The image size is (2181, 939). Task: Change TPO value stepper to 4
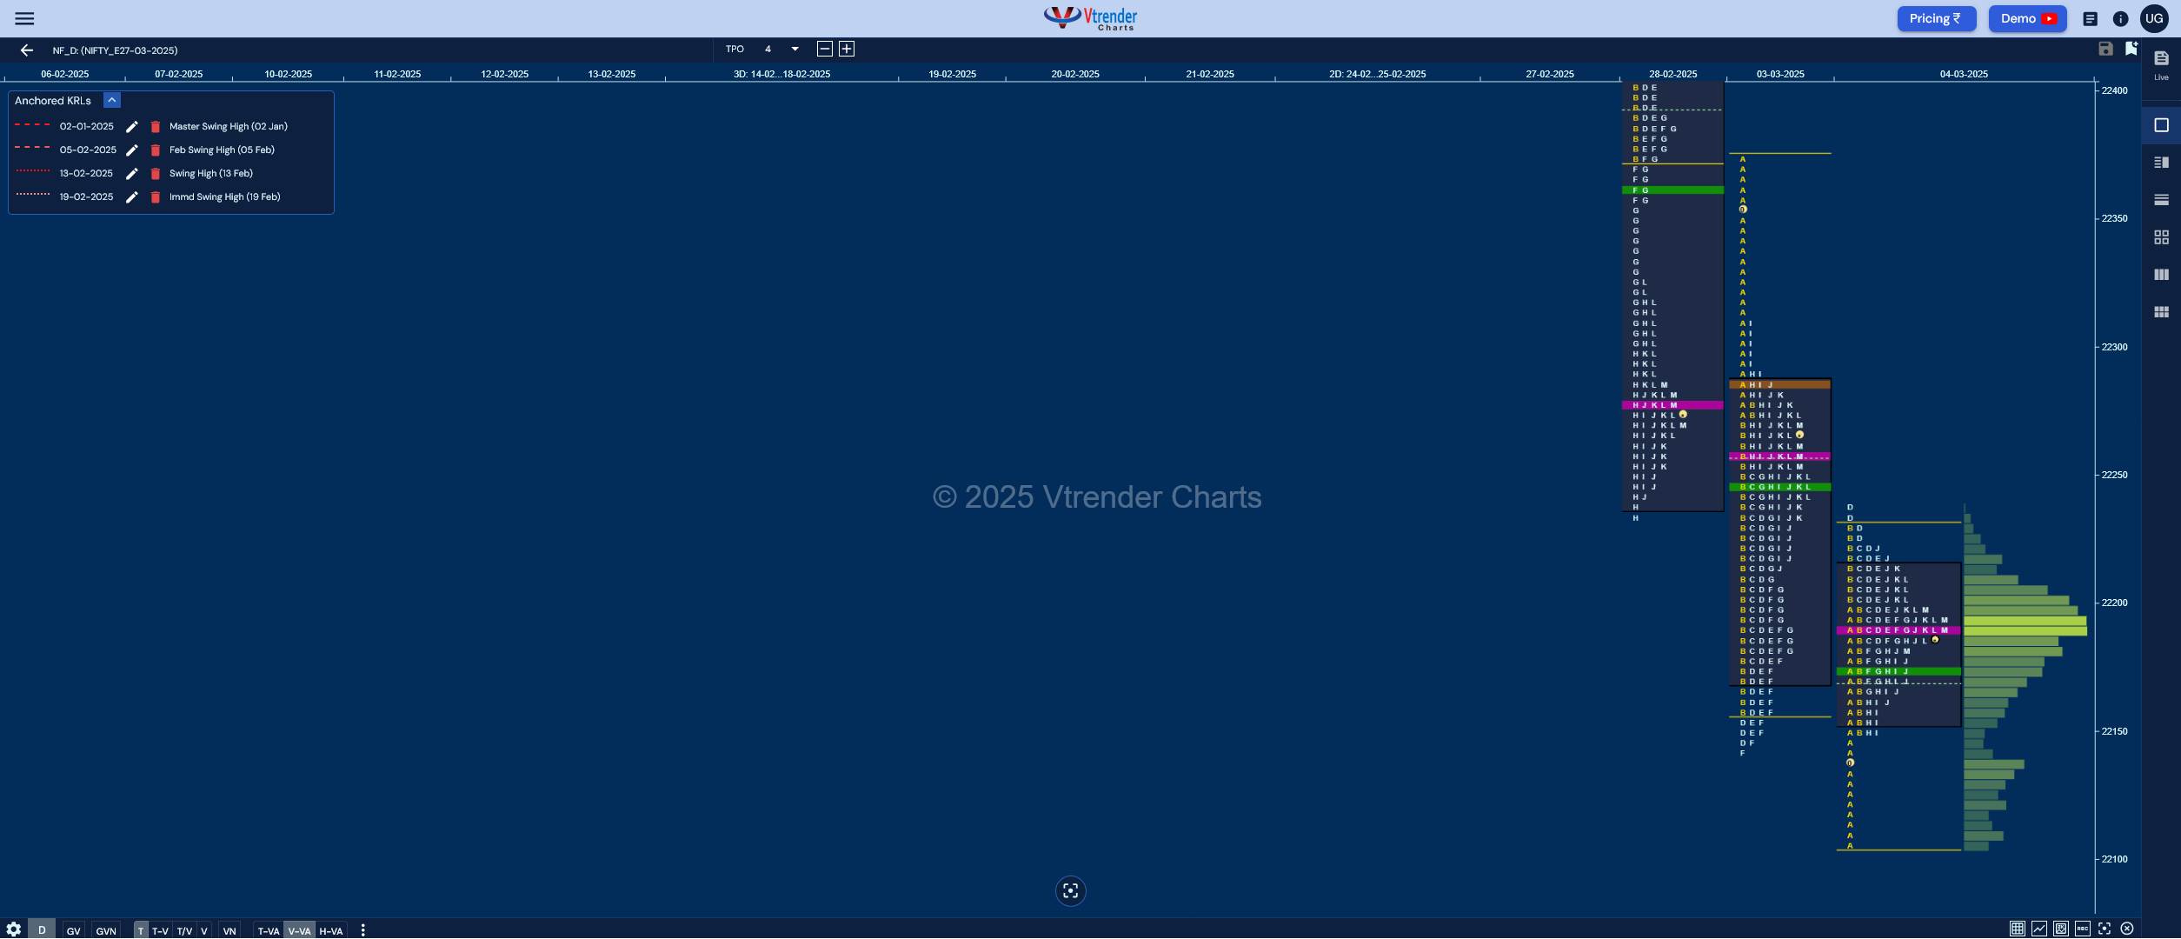coord(768,49)
